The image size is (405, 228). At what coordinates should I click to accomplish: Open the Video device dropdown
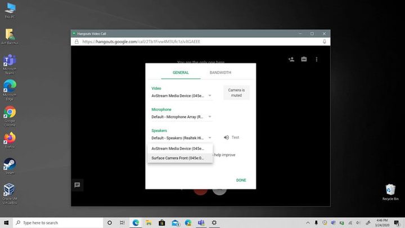point(182,96)
